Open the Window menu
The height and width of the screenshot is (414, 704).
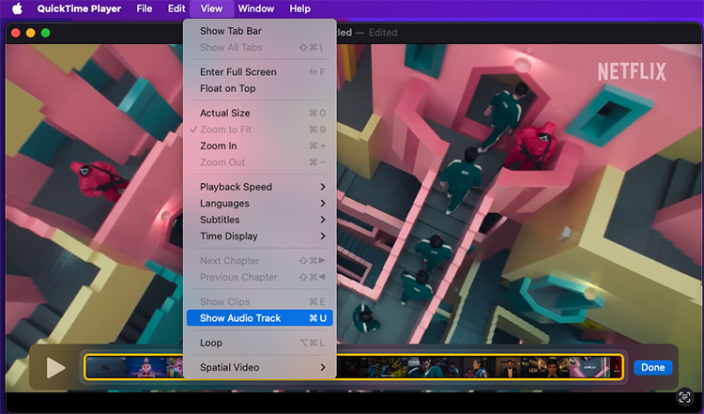click(256, 8)
